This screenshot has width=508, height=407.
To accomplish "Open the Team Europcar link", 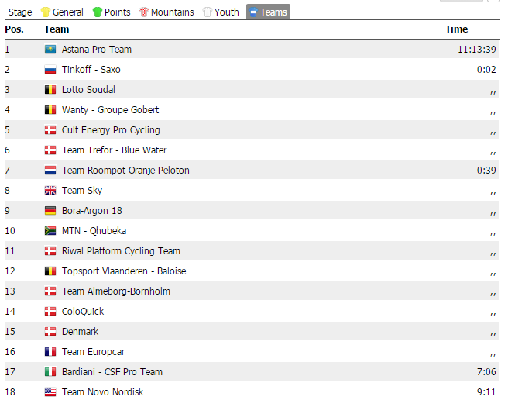I will click(93, 351).
